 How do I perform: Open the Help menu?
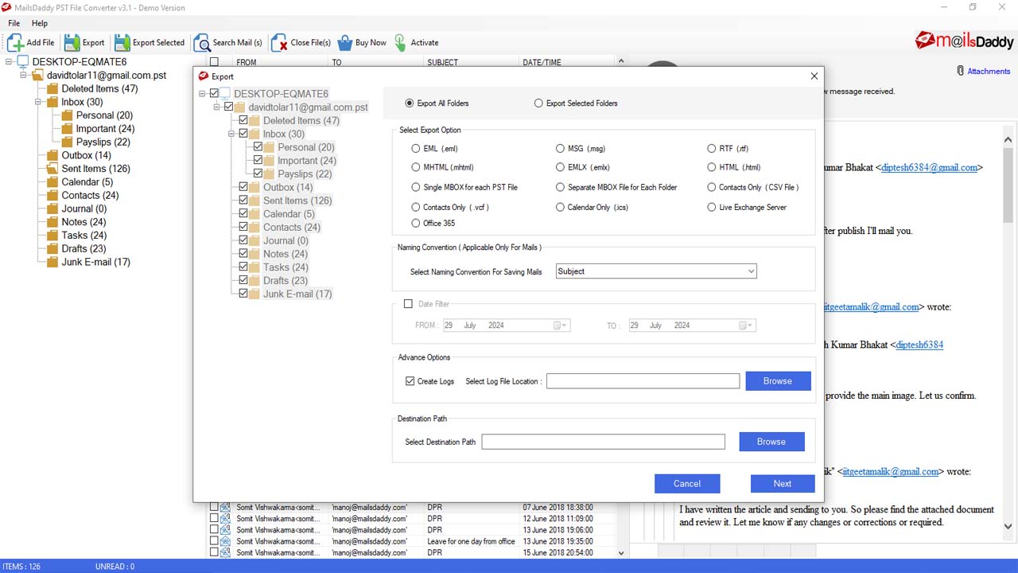tap(40, 23)
